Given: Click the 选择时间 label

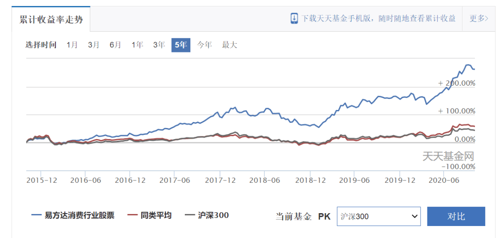Looking at the screenshot, I should click(x=41, y=45).
